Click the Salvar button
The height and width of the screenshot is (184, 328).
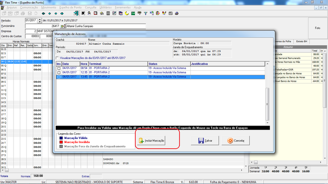click(x=205, y=141)
